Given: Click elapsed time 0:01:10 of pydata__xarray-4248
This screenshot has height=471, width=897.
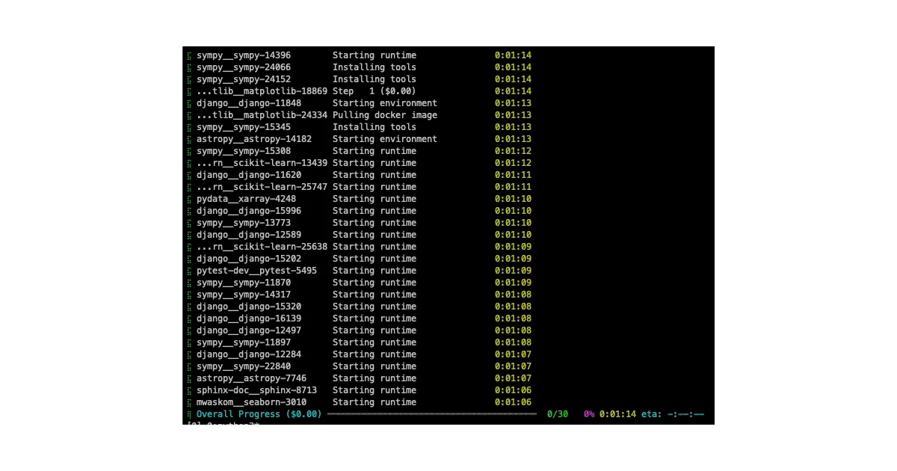Looking at the screenshot, I should [x=513, y=199].
